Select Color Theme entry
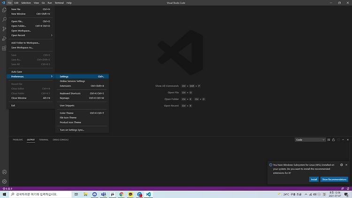 (x=82, y=113)
